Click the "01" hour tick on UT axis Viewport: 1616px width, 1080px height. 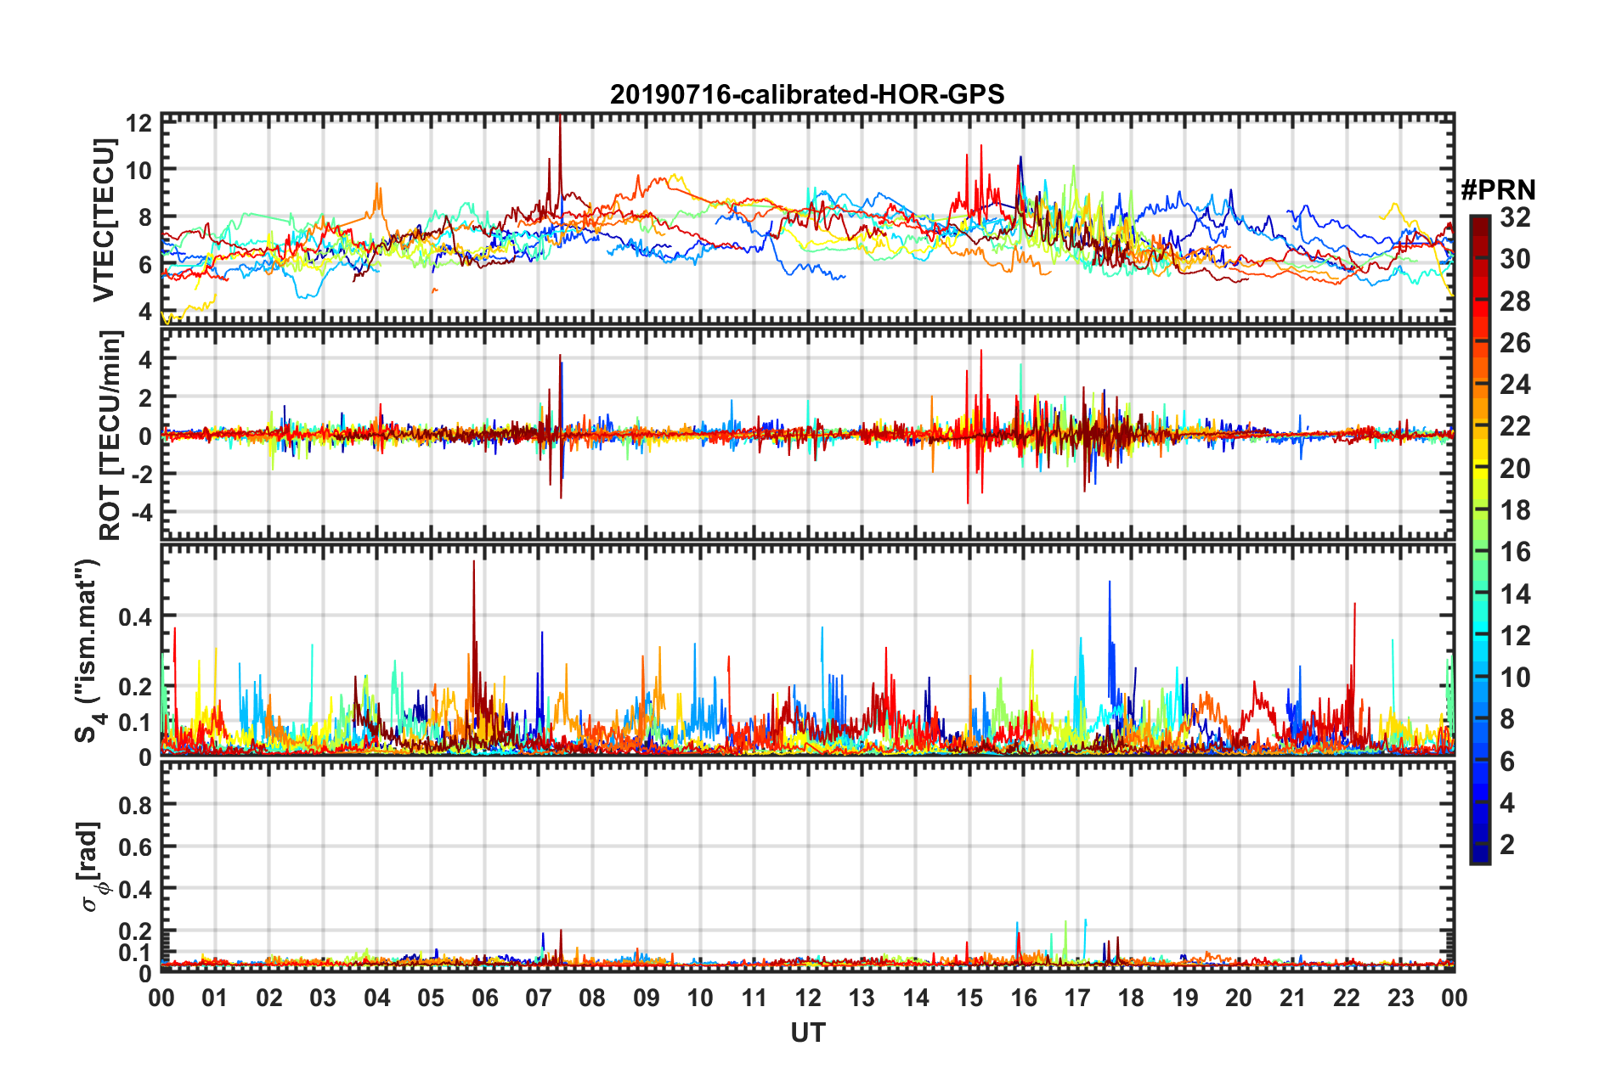click(x=215, y=998)
